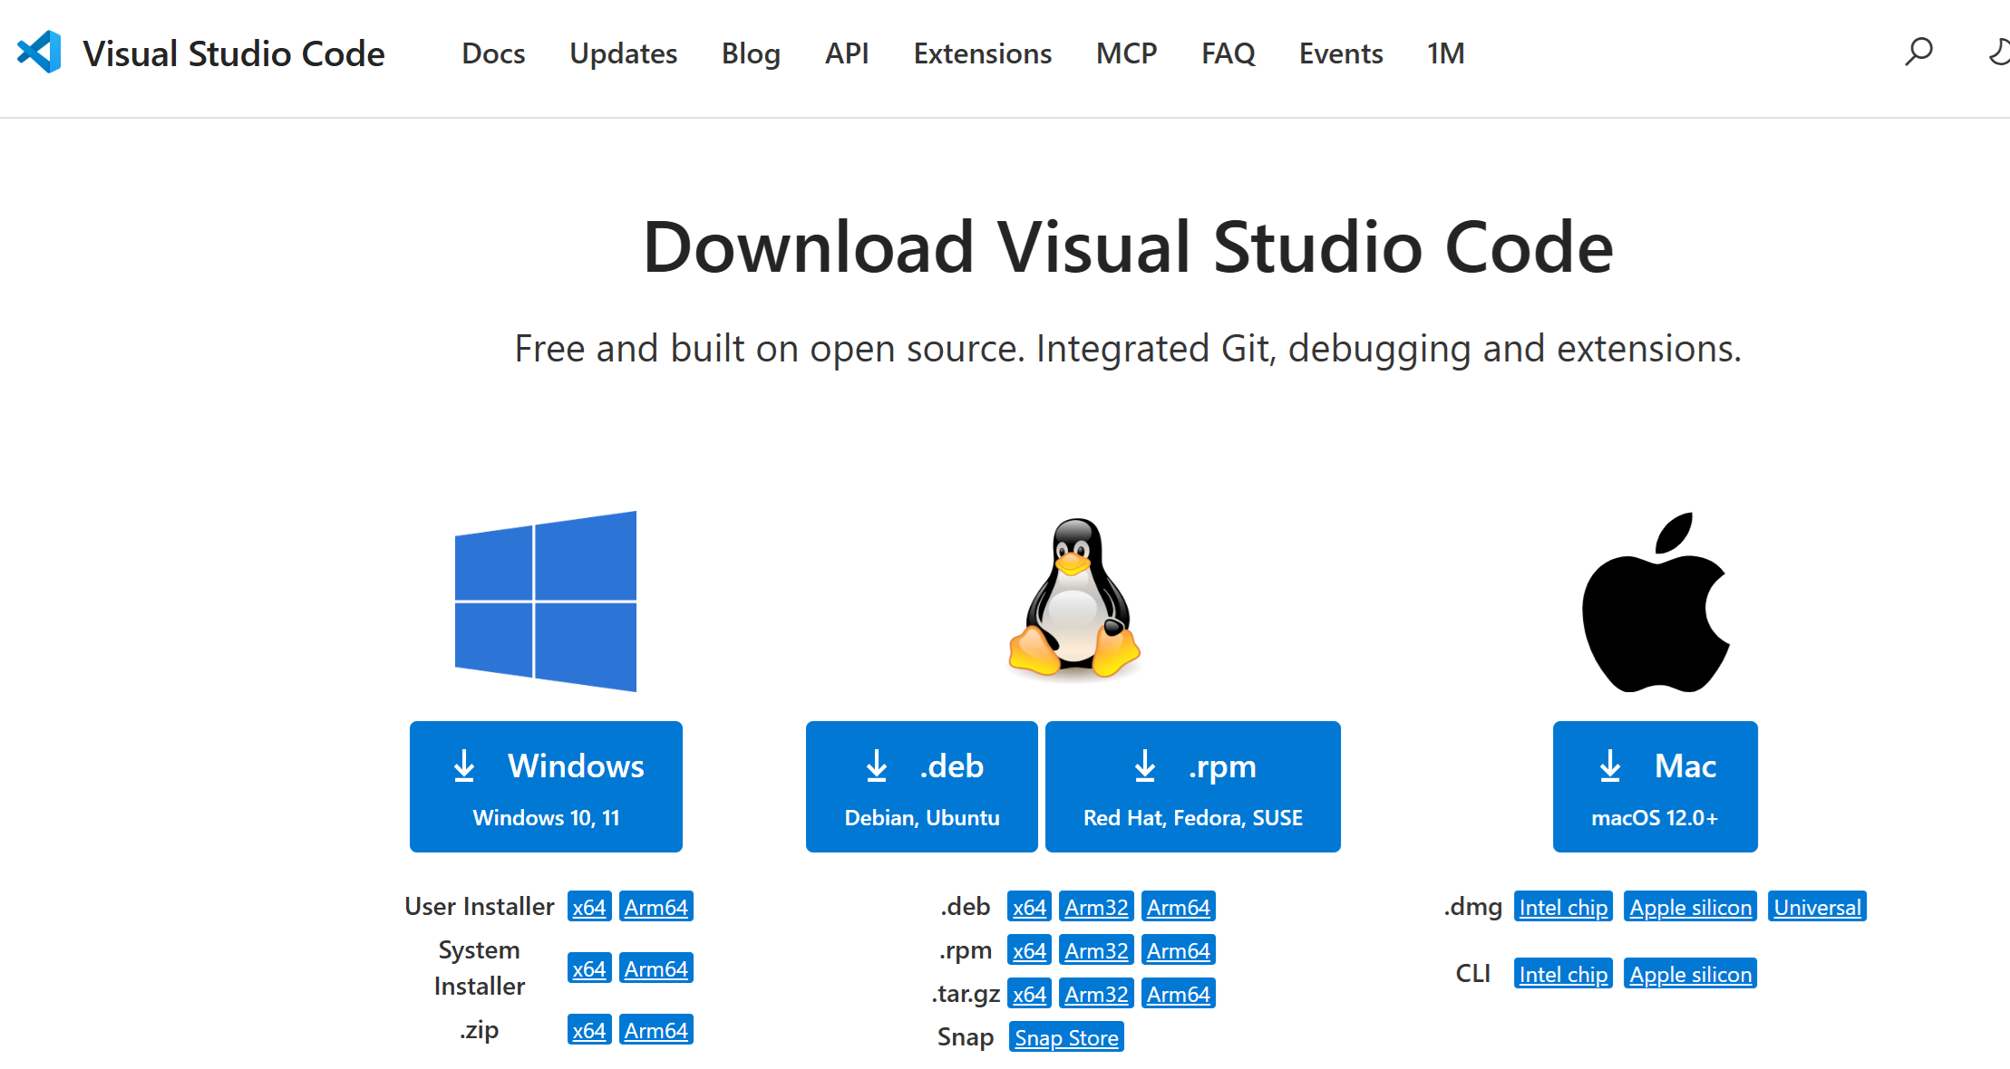
Task: Select x64 for Windows System Installer
Action: coord(589,968)
